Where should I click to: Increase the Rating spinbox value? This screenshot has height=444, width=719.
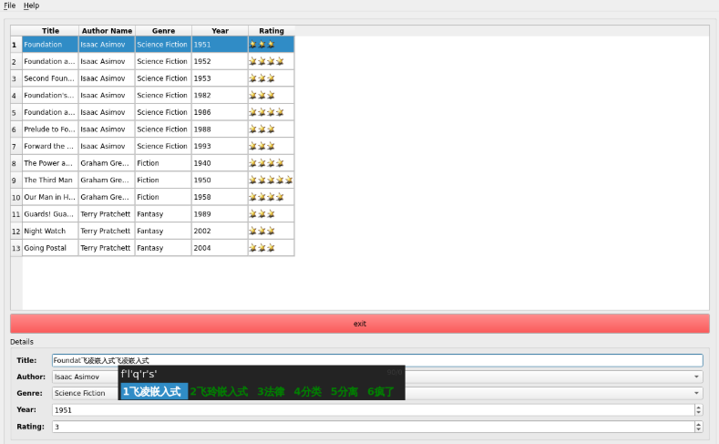pyautogui.click(x=698, y=424)
